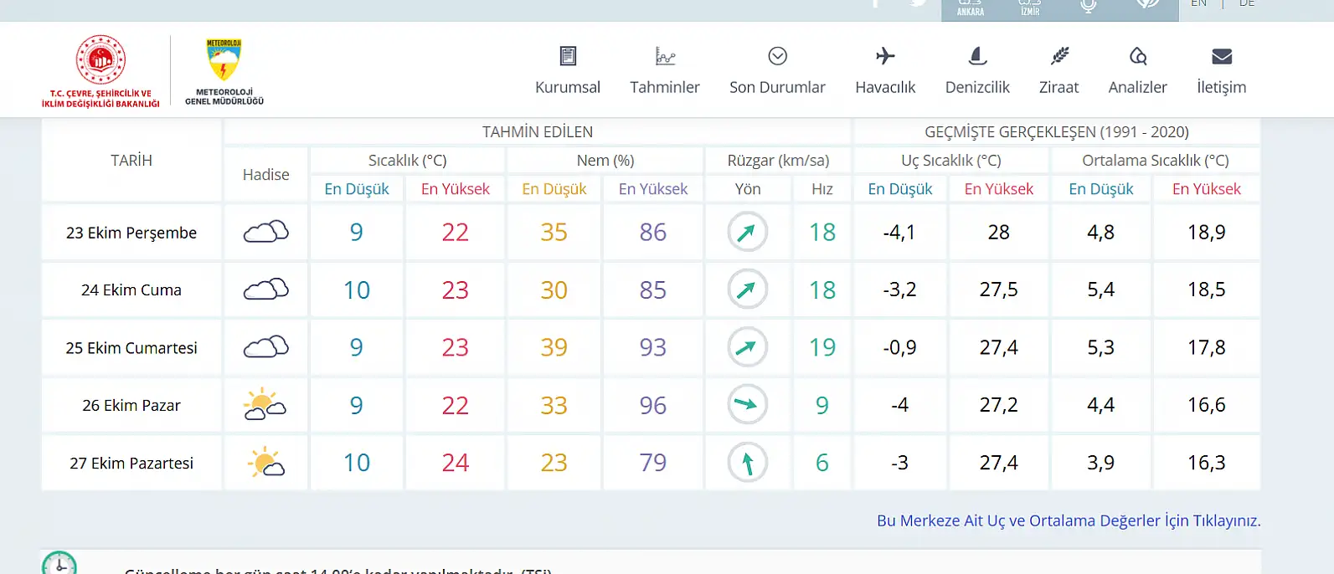Click the Twitter bird icon
The height and width of the screenshot is (574, 1334).
(919, 3)
